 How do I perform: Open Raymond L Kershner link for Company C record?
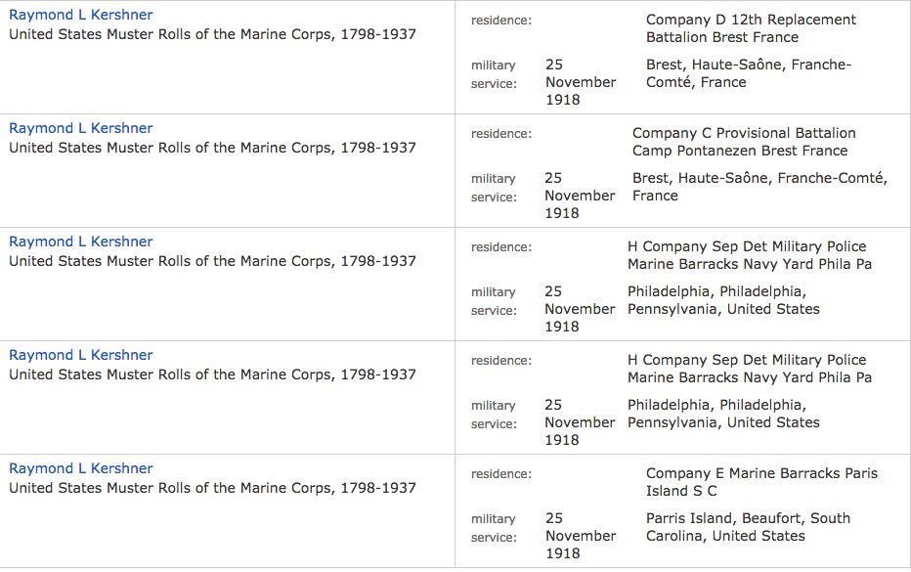(81, 128)
